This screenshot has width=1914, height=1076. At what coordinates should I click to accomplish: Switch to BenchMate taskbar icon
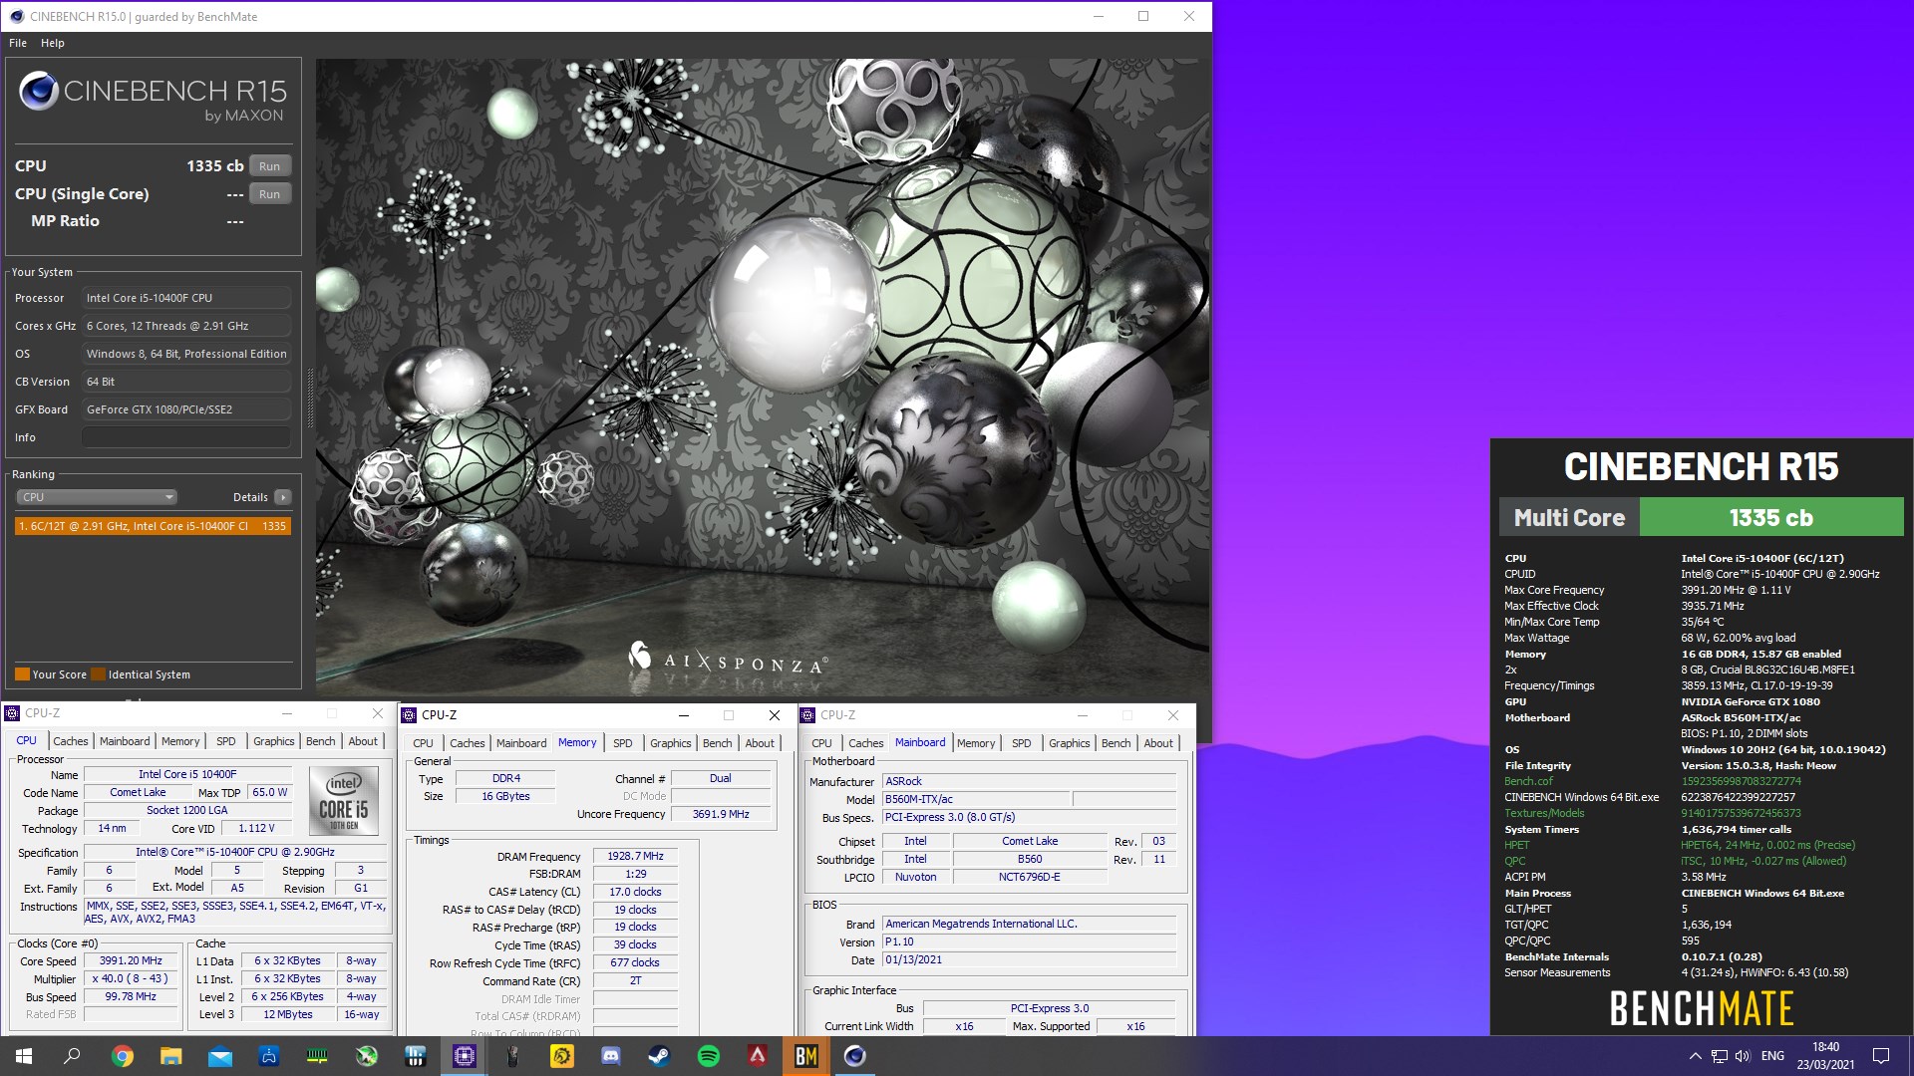pyautogui.click(x=805, y=1056)
